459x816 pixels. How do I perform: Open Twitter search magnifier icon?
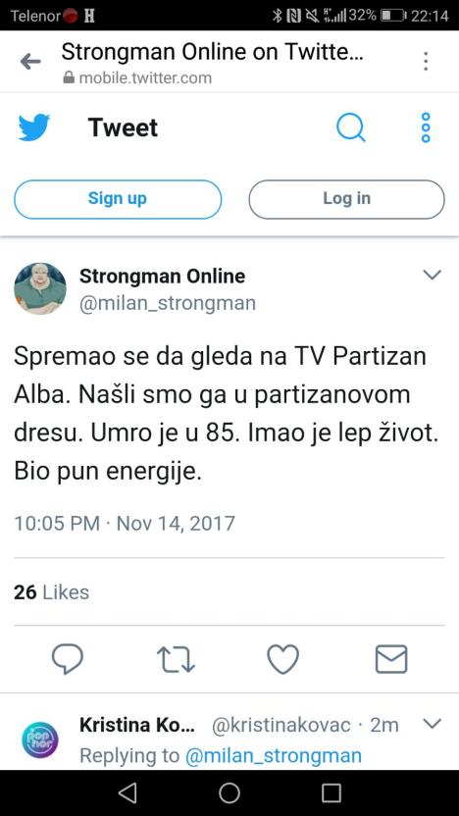coord(351,127)
